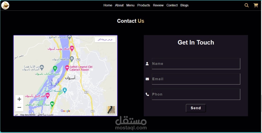This screenshot has height=133, width=262.
Task: Zoom out of the map with minus
Action: click(x=19, y=108)
